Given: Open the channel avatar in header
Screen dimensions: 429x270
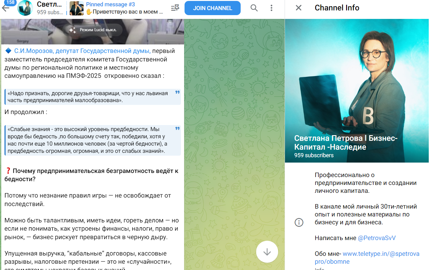Looking at the screenshot, I should (25, 8).
